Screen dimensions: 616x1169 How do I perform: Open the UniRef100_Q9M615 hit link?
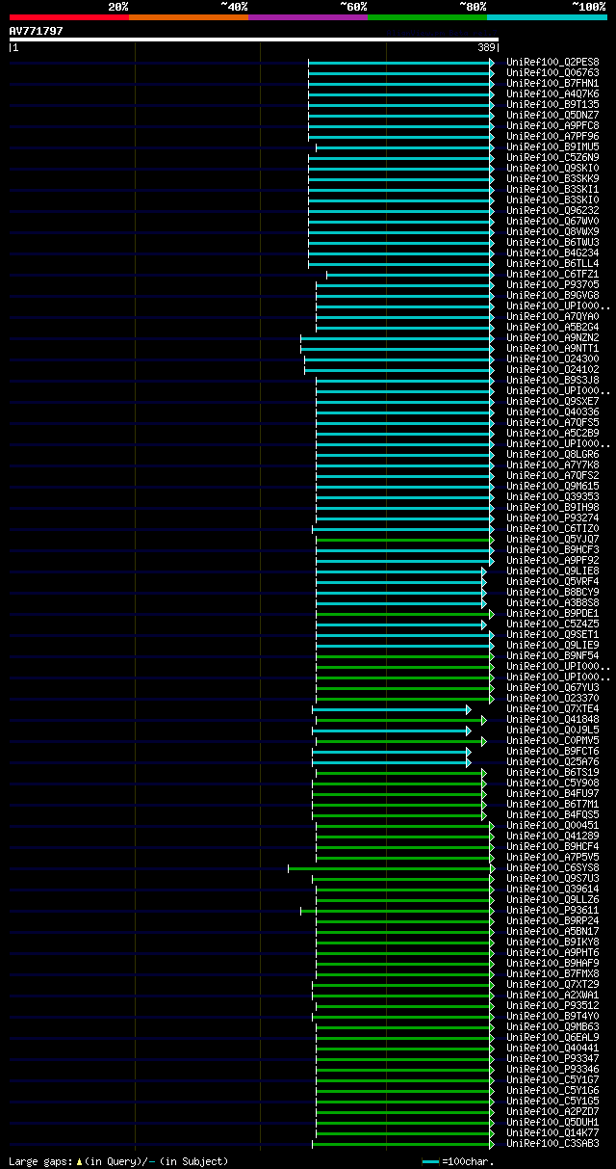click(552, 487)
